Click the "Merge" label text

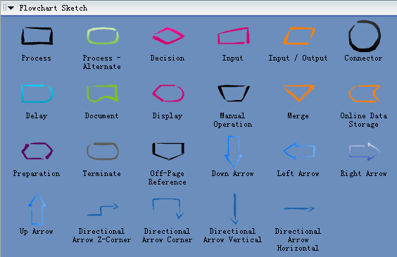tap(298, 116)
